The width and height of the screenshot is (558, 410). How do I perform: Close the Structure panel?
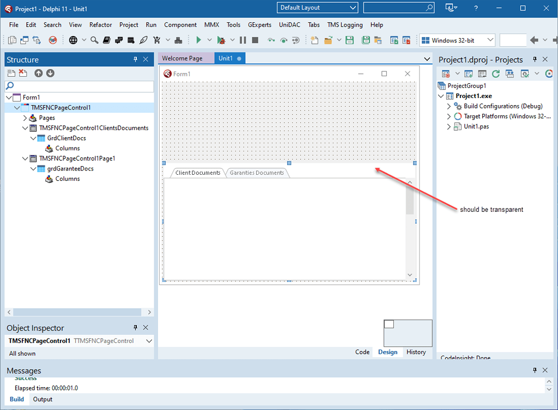point(145,59)
